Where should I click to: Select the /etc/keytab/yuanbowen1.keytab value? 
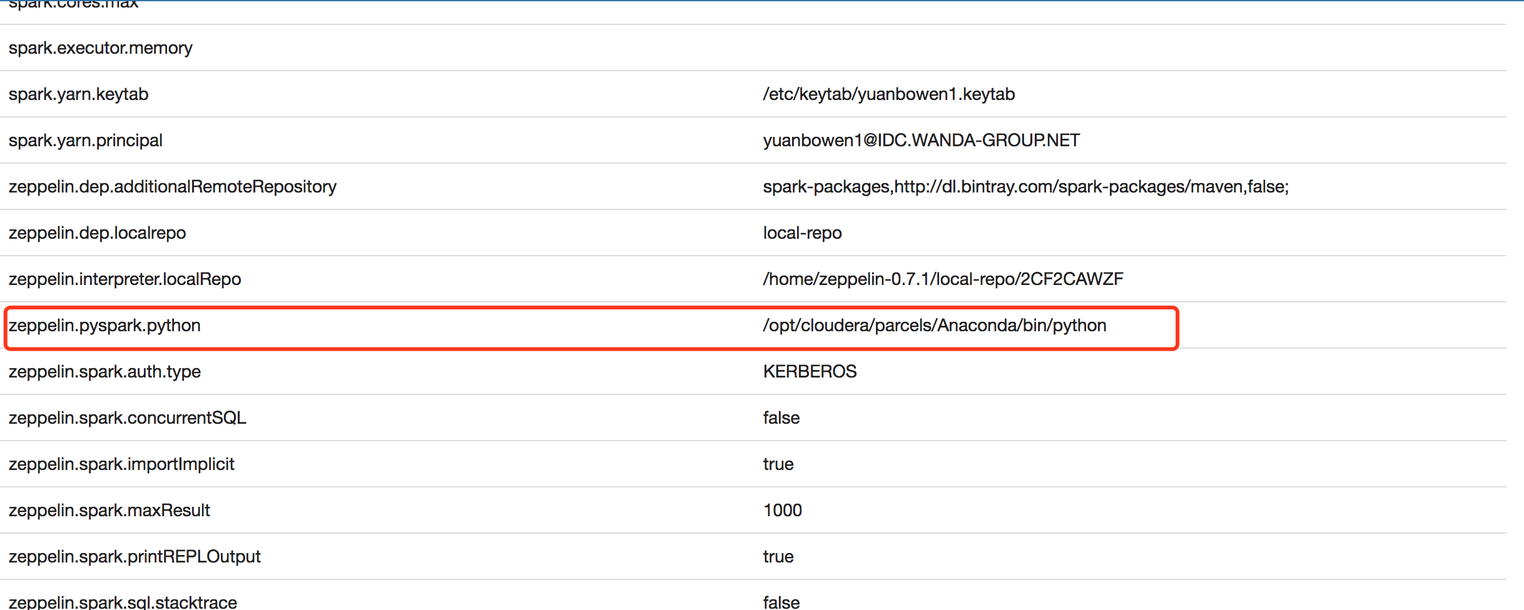pos(888,94)
